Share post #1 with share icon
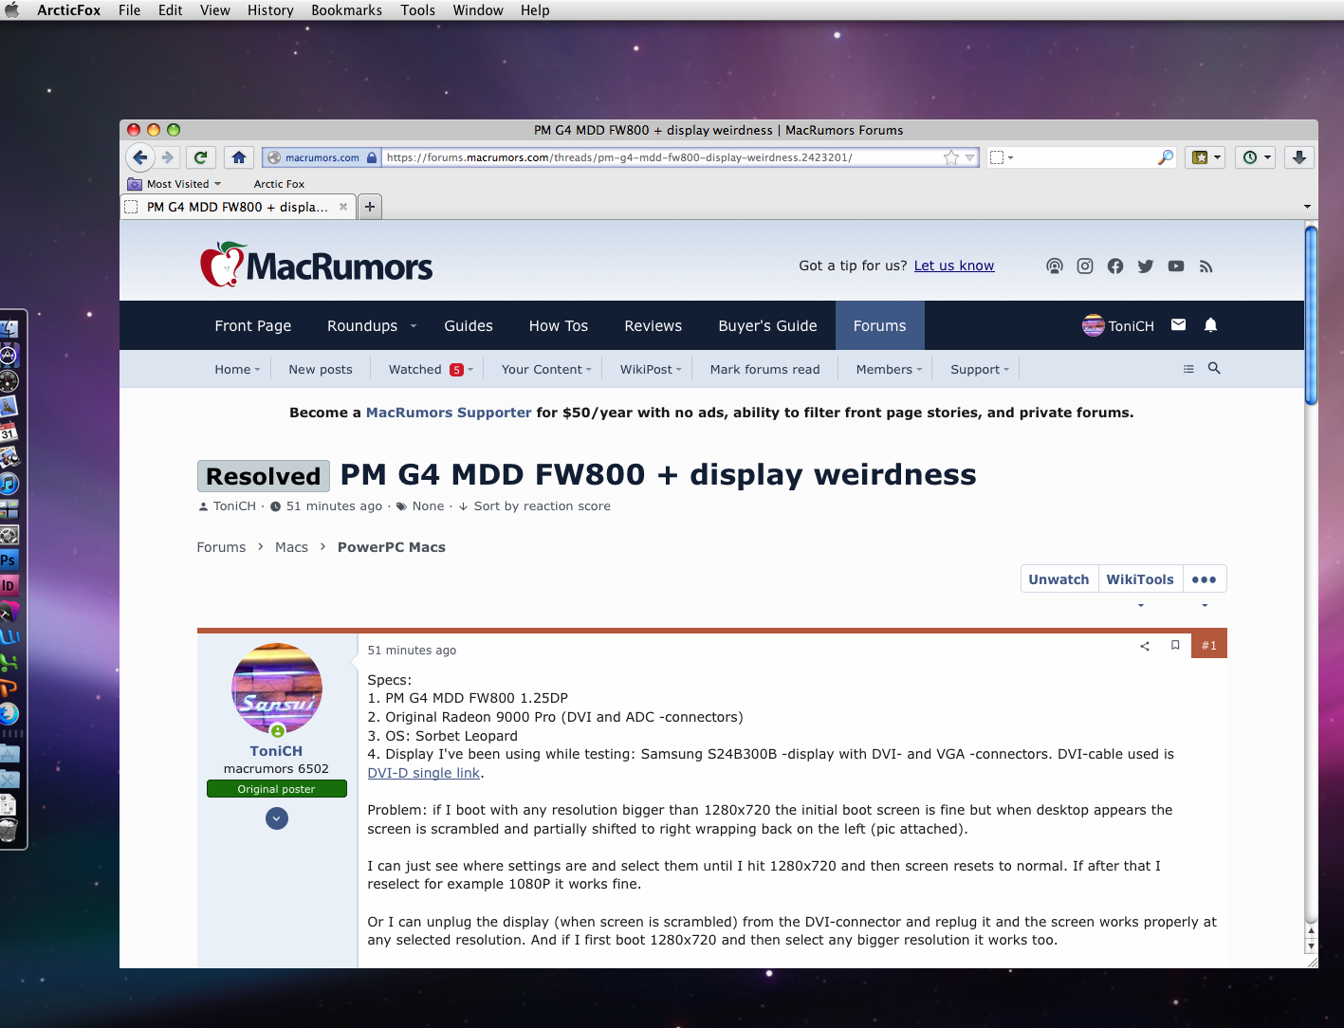Viewport: 1344px width, 1028px height. pos(1145,646)
